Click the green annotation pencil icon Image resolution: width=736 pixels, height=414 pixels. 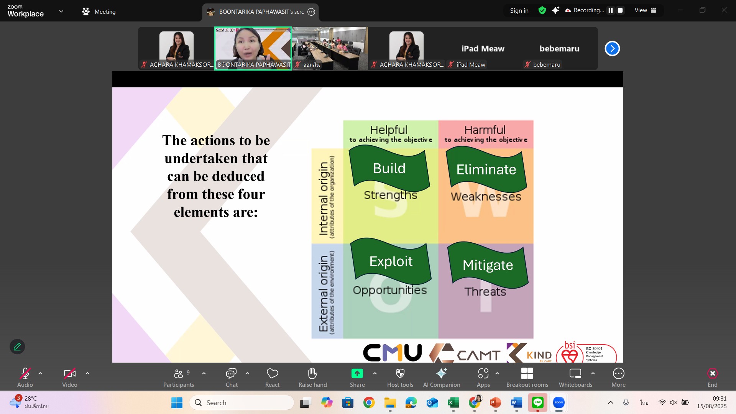point(17,347)
